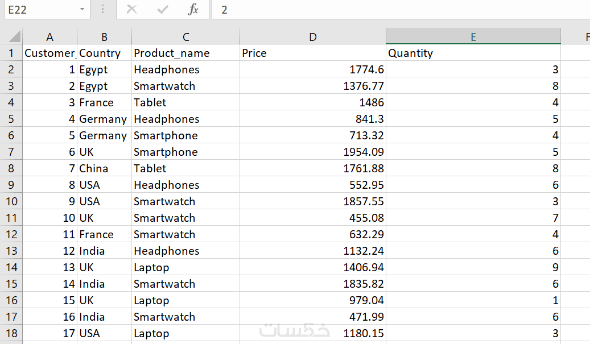Click the Cancel X icon in formula bar
This screenshot has height=344, width=590.
click(x=132, y=10)
